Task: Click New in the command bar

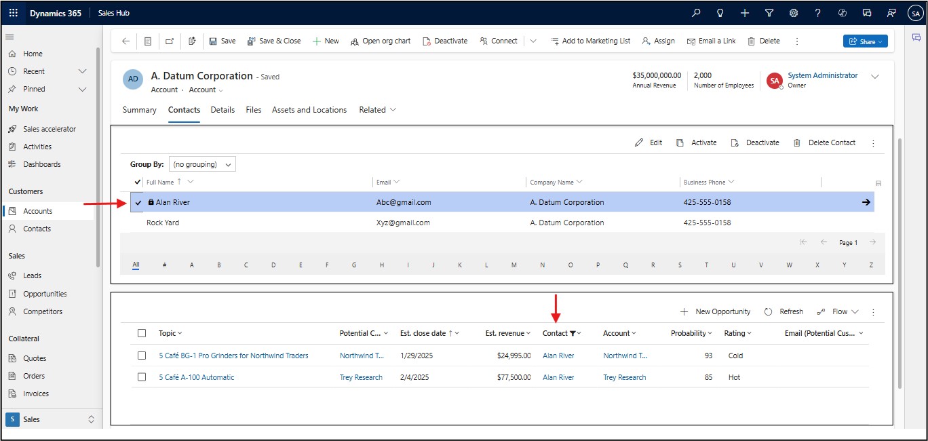Action: point(326,41)
